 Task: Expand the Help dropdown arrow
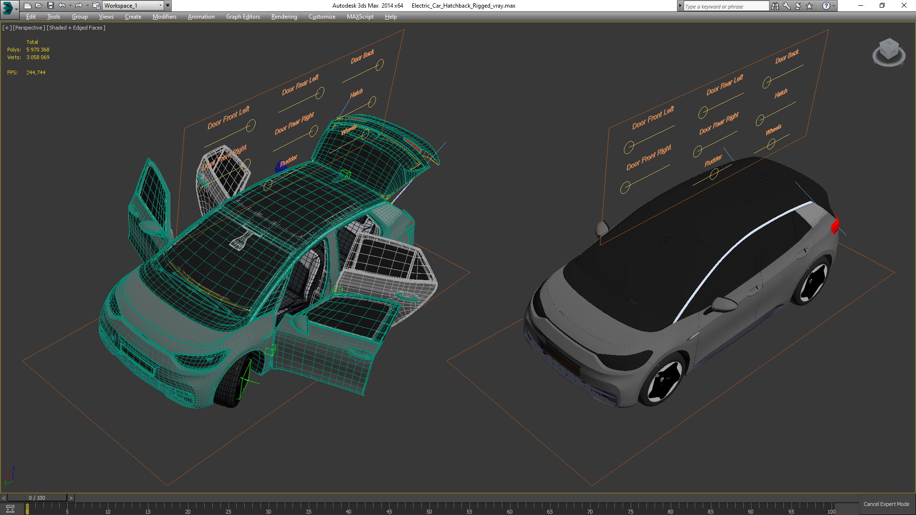pos(833,6)
